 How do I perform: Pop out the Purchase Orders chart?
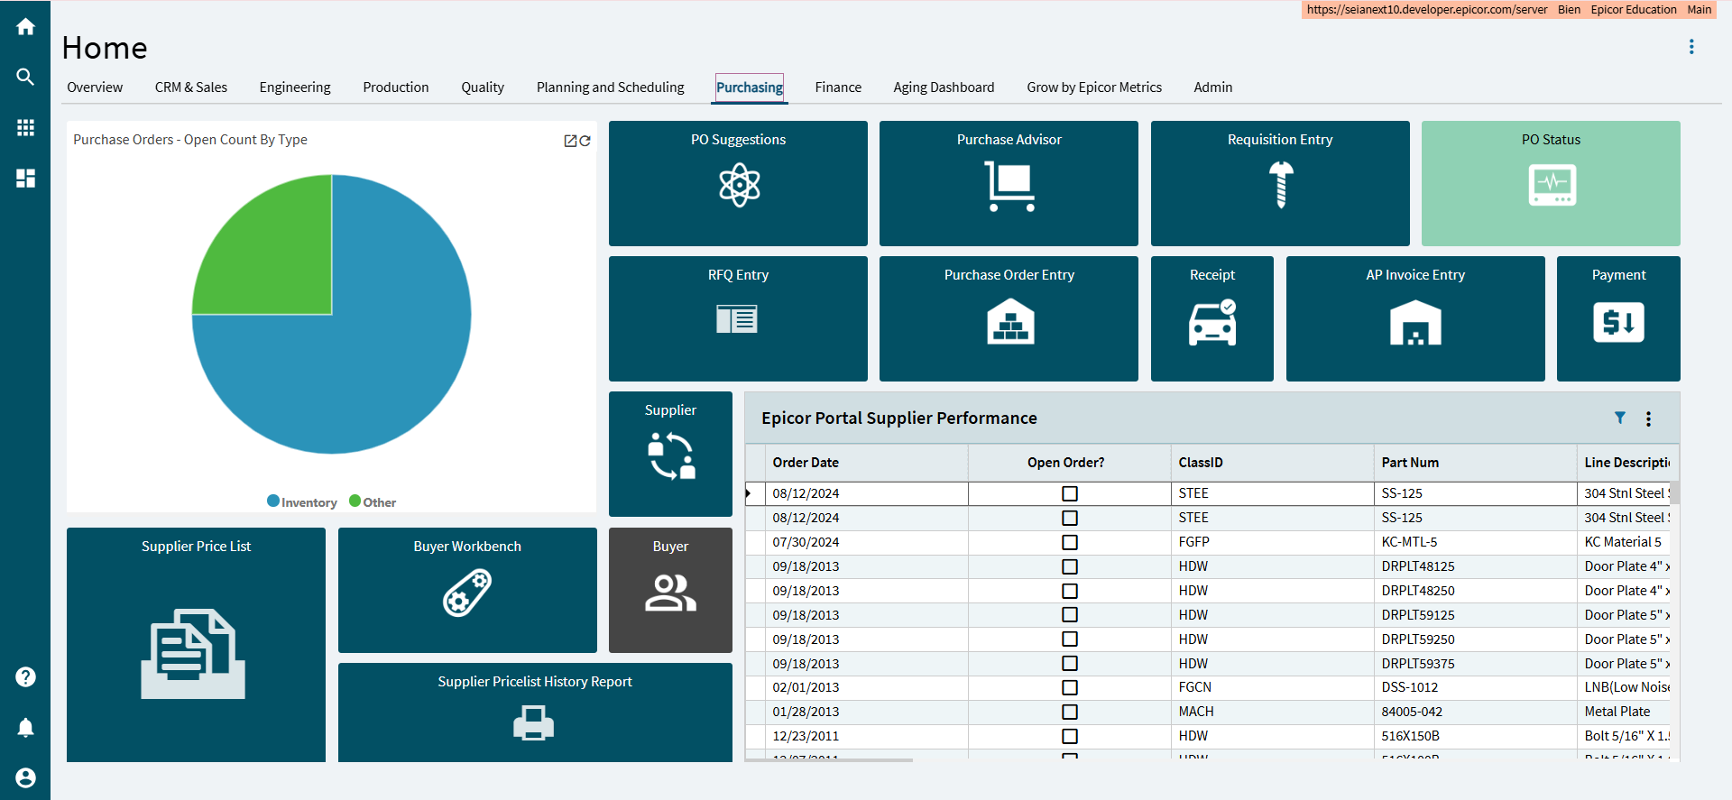[570, 141]
